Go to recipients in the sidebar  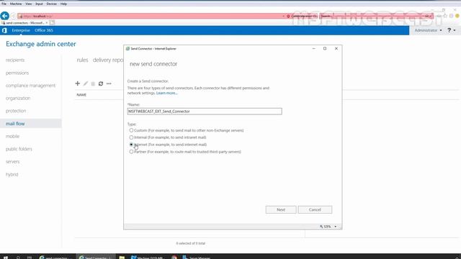point(15,60)
